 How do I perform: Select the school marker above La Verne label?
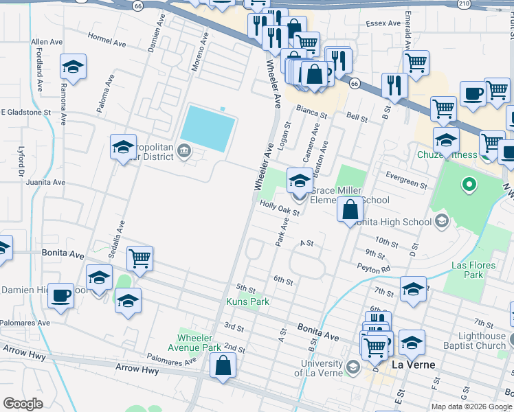[x=412, y=343]
